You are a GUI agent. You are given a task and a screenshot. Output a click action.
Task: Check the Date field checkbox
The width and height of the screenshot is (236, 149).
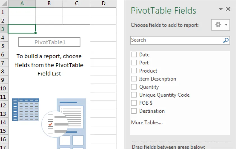[x=134, y=55]
